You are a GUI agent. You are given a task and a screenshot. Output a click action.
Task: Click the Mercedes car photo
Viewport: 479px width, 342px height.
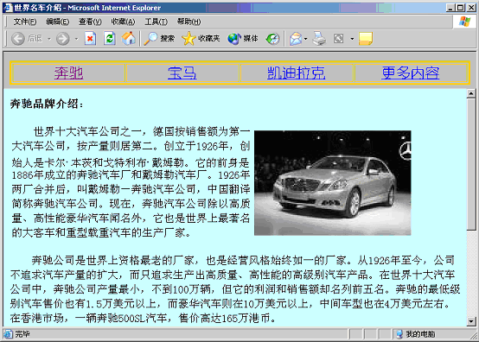(332, 183)
